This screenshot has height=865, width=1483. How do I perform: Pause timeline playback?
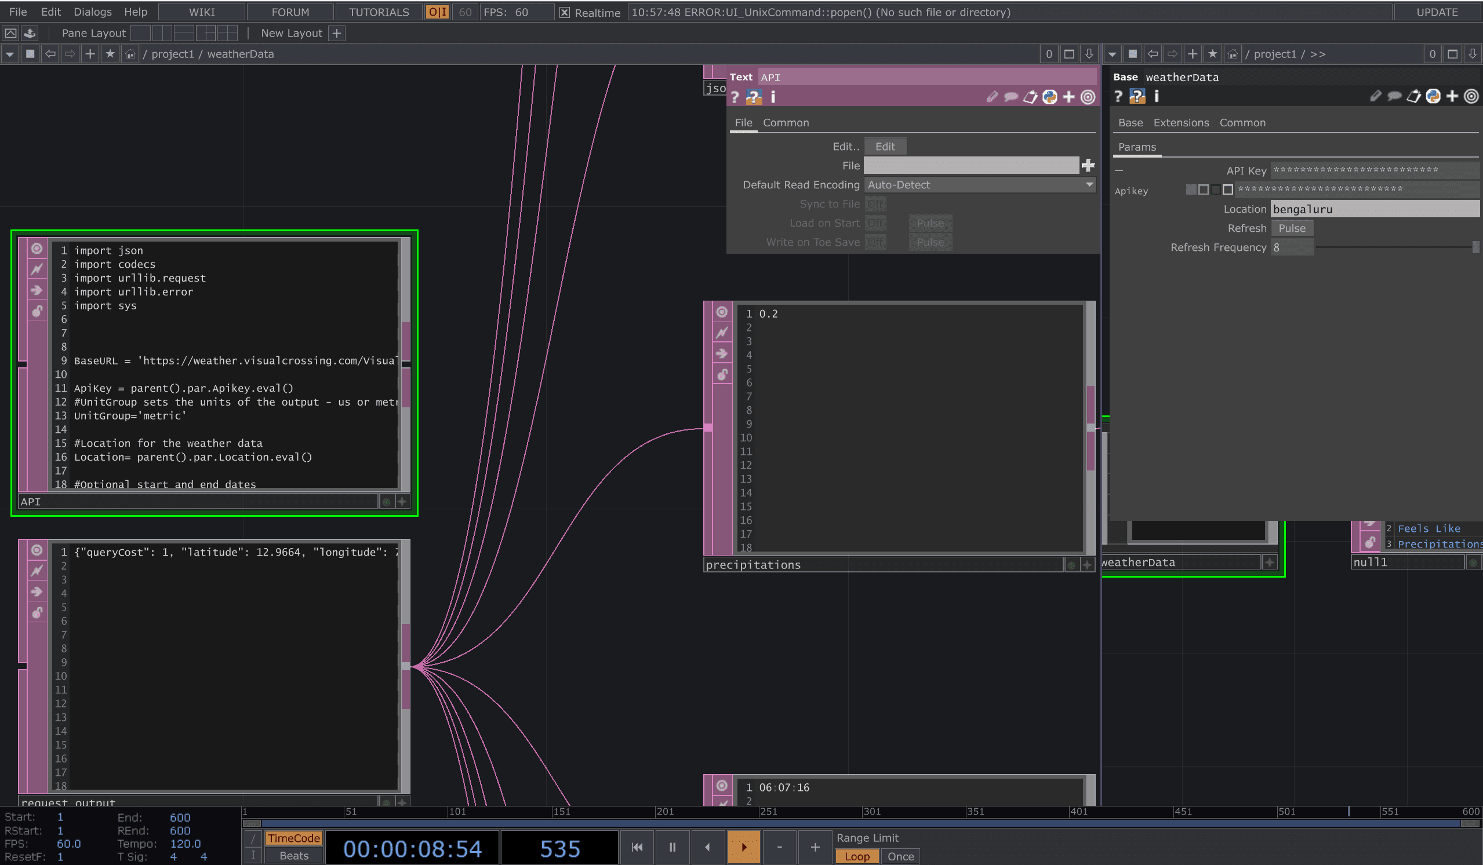click(x=672, y=848)
